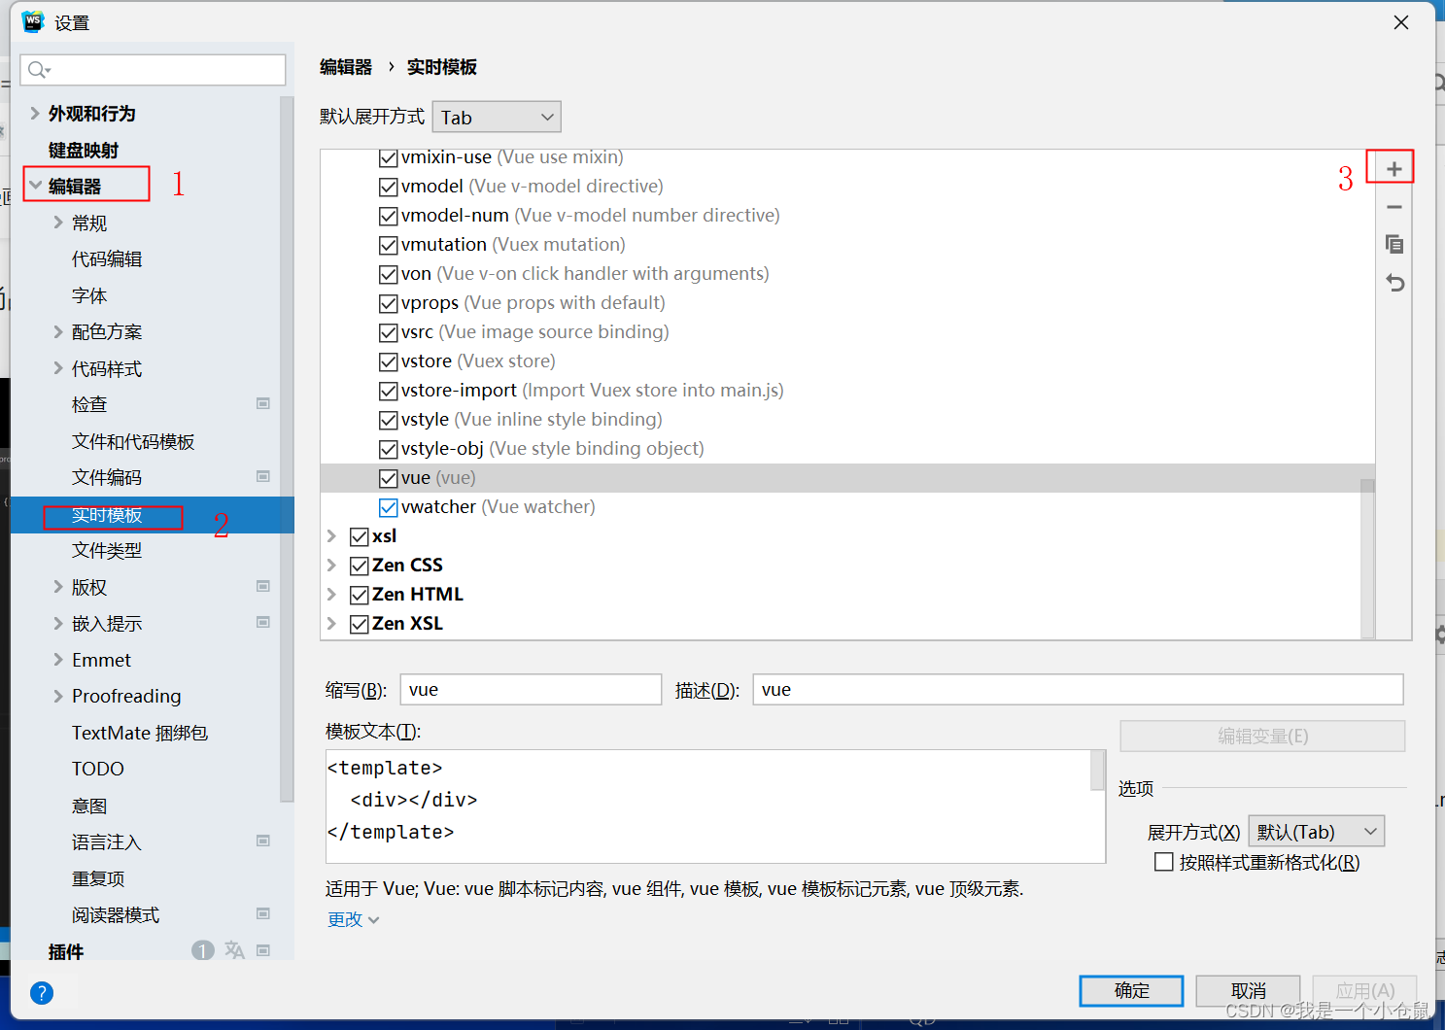1445x1030 pixels.
Task: Click the settings tree vertical scrollbar
Action: (x=287, y=447)
